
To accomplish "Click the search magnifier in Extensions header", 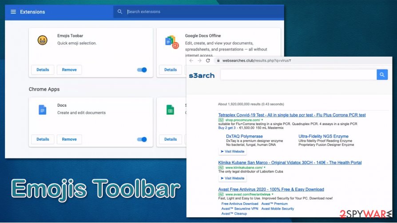I will [x=120, y=12].
